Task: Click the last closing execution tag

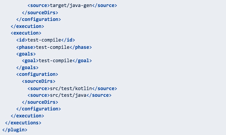Action: pyautogui.click(x=27, y=116)
